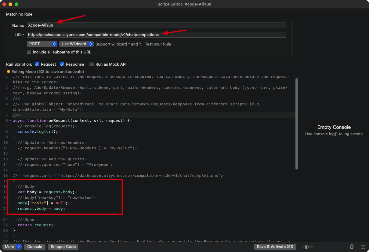Screen dimensions: 369x252
Task: Enable Run as Mock API checkbox
Action: (92, 64)
